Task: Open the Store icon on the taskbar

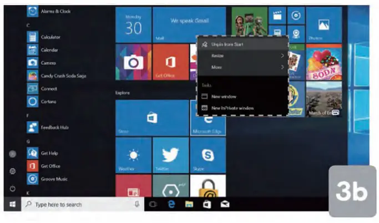Action: [207, 204]
